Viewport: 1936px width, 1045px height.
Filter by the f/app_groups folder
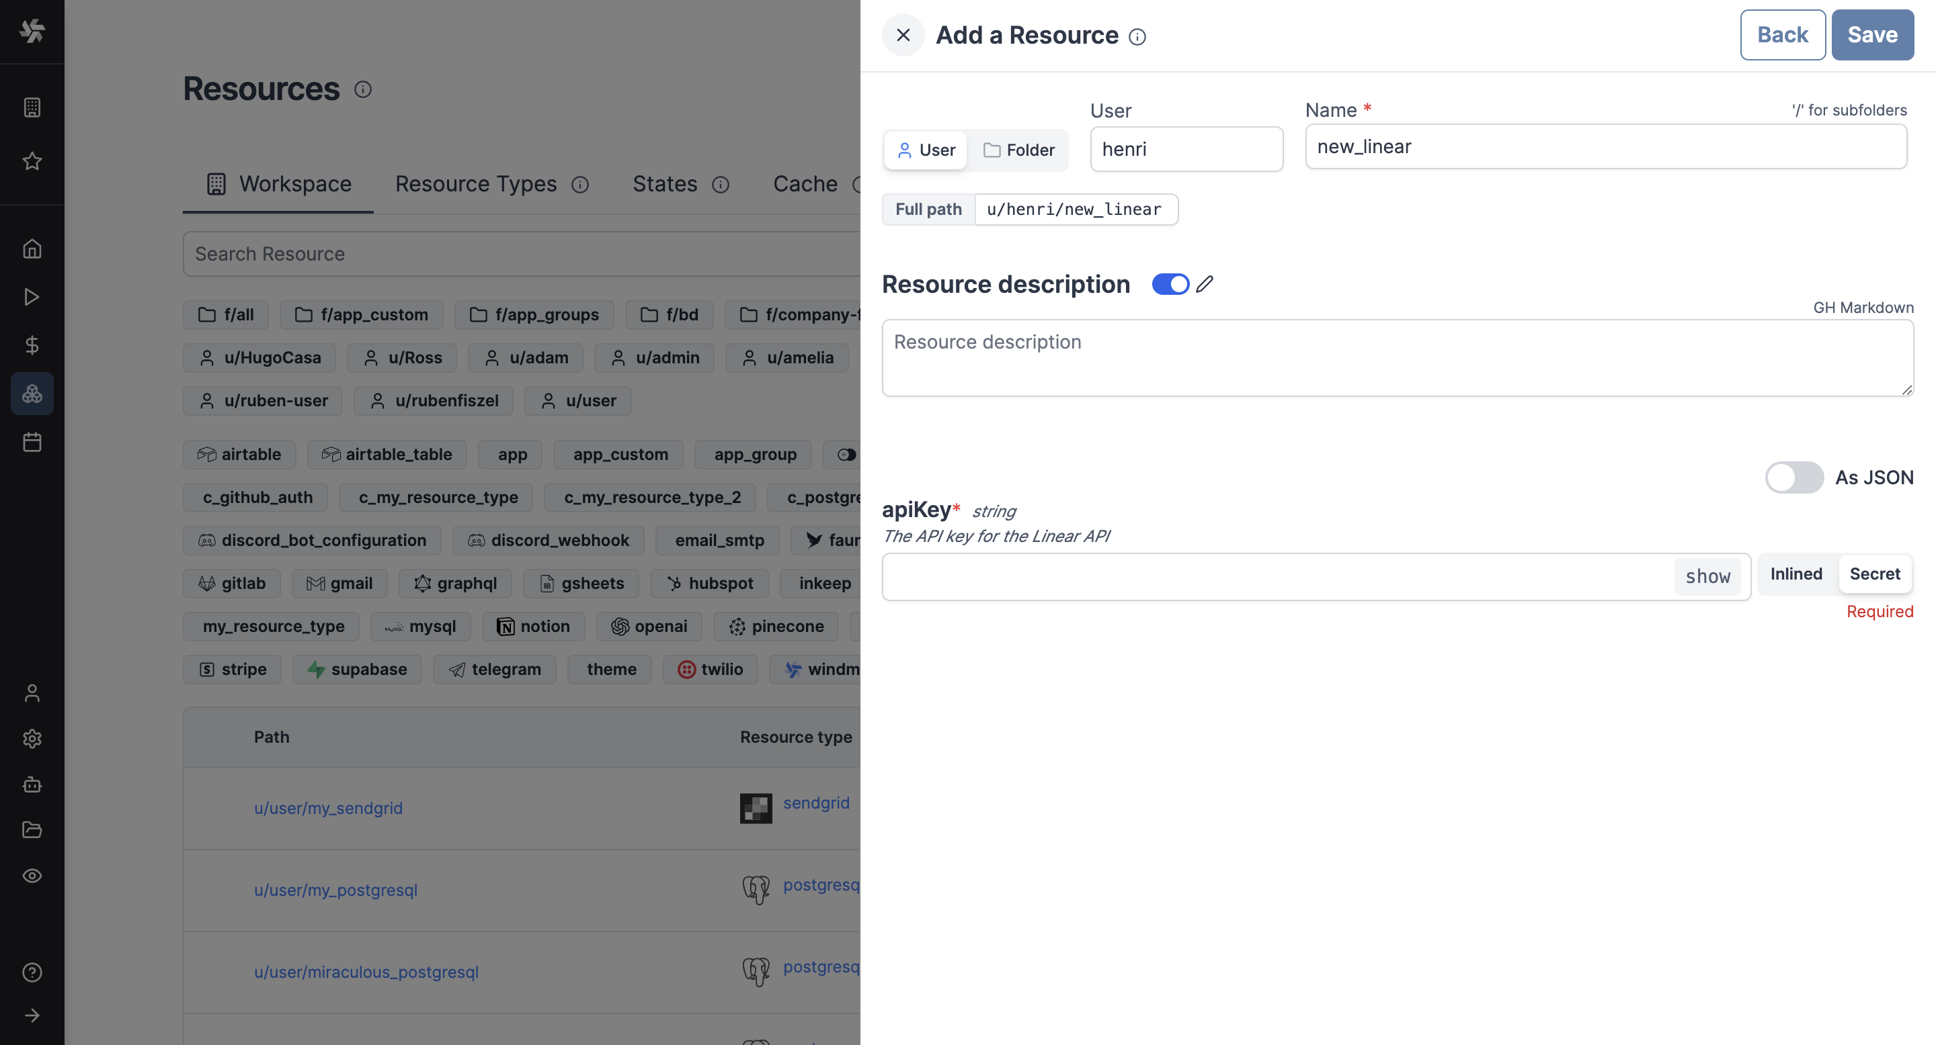pos(534,314)
